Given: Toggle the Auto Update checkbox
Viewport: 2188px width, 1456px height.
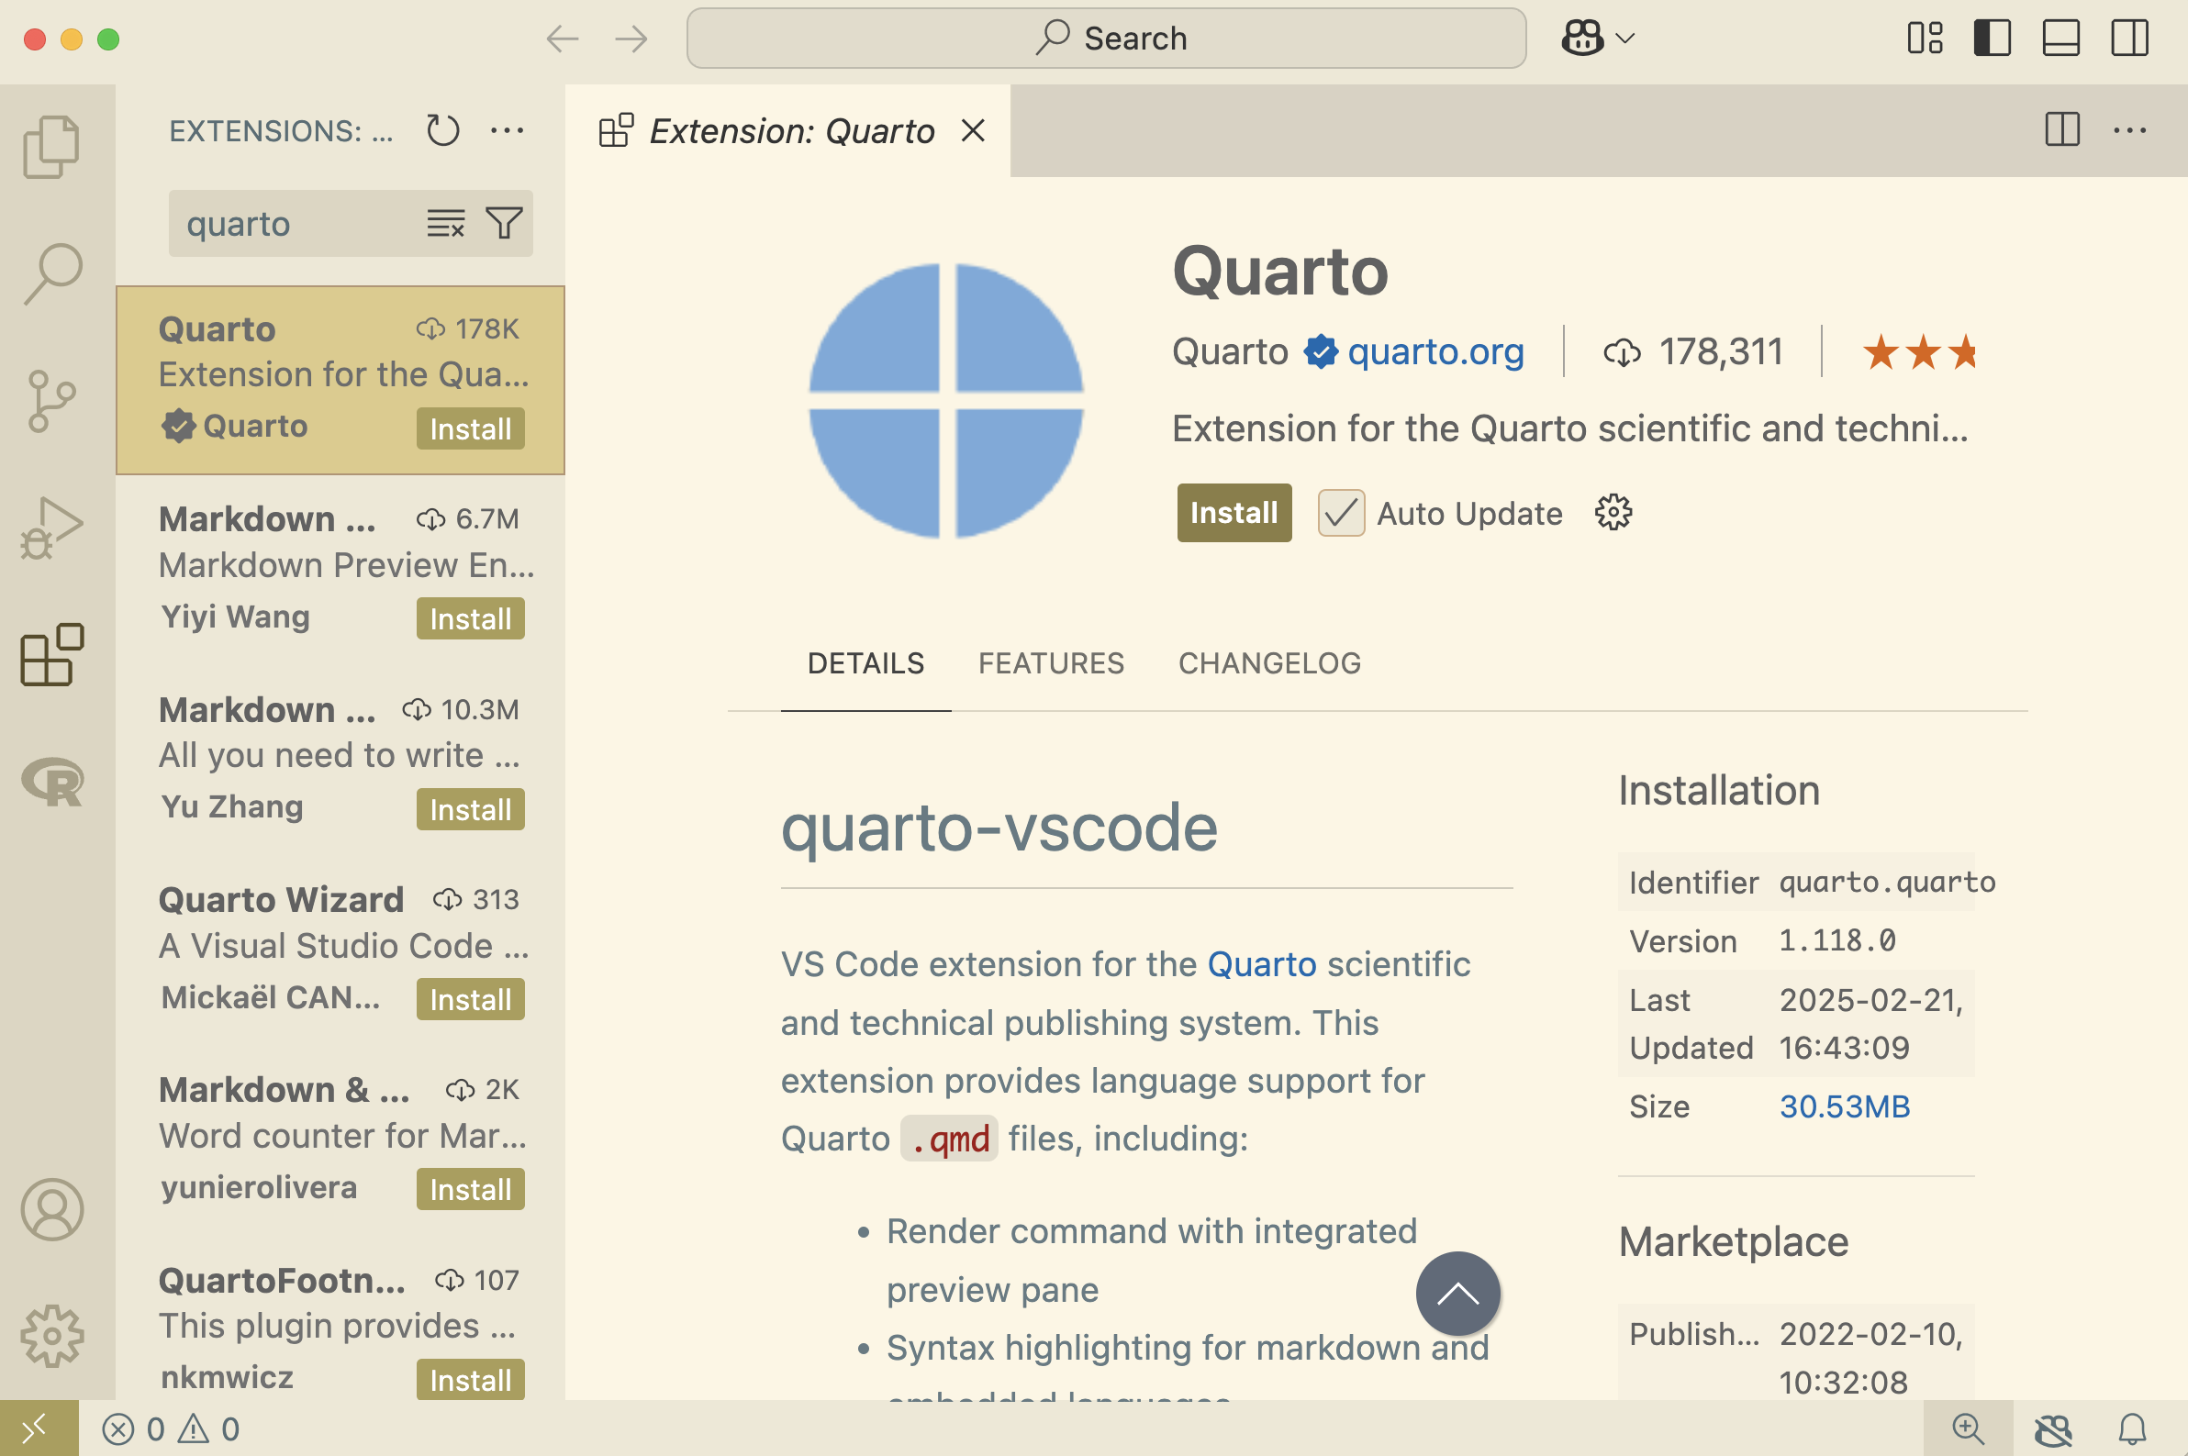Looking at the screenshot, I should (1341, 513).
